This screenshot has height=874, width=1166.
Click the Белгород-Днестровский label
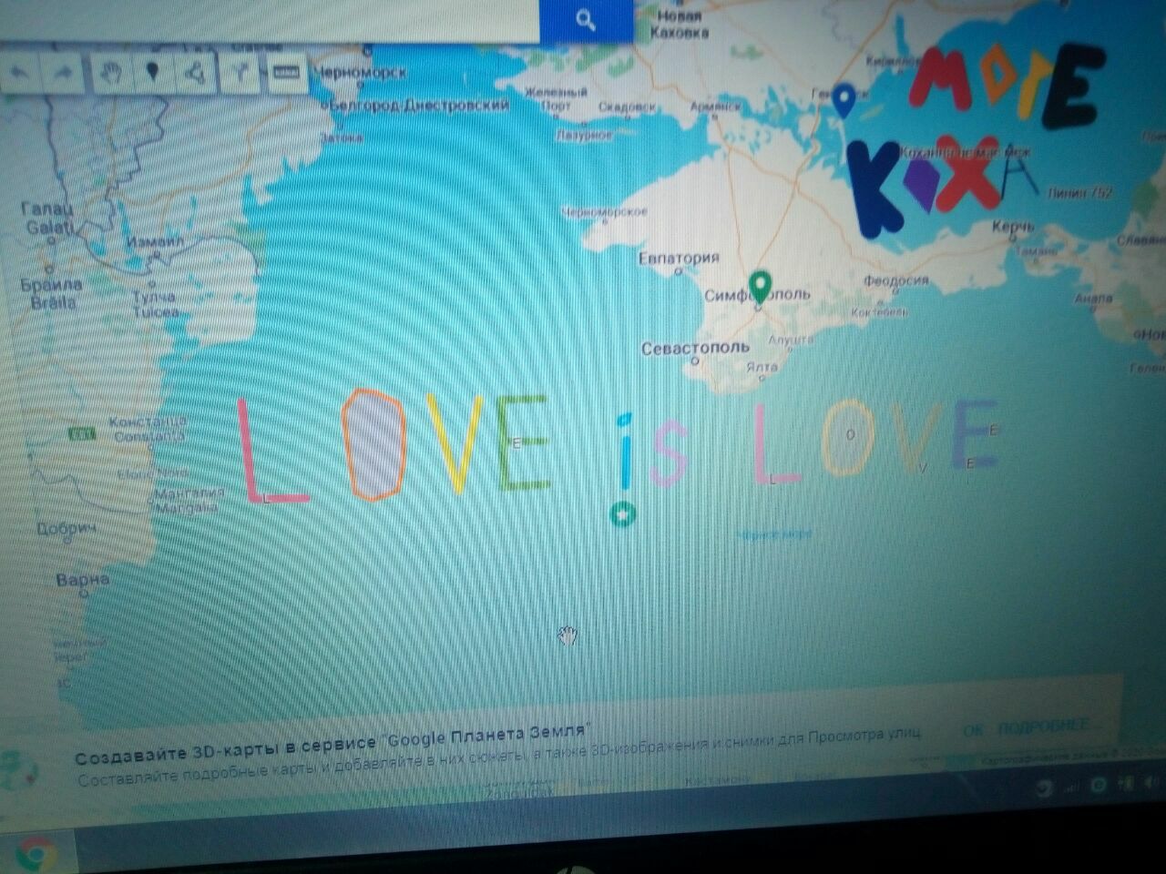[x=418, y=106]
